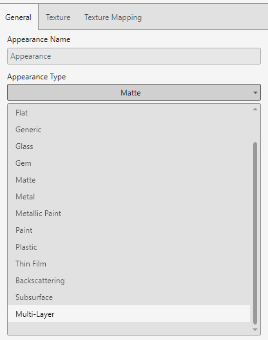
Task: Choose Metal from the list
Action: pos(129,197)
